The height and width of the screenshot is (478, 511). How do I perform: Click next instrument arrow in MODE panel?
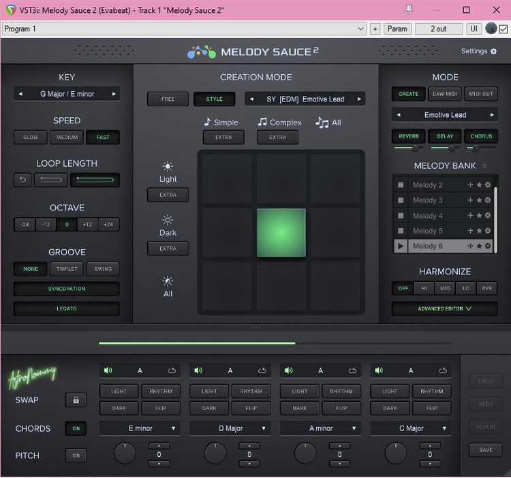pyautogui.click(x=492, y=115)
